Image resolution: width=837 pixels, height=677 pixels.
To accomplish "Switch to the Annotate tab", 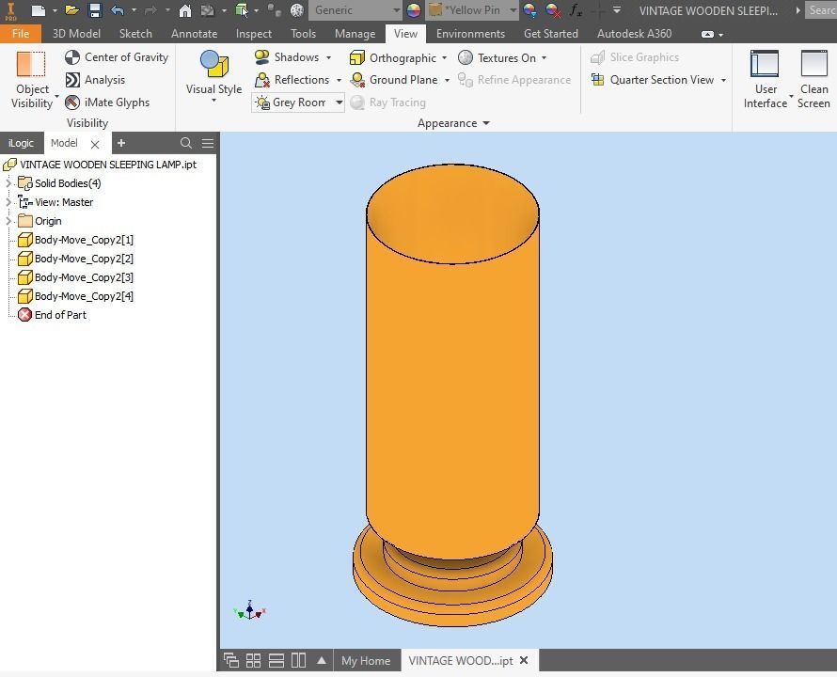I will [195, 34].
